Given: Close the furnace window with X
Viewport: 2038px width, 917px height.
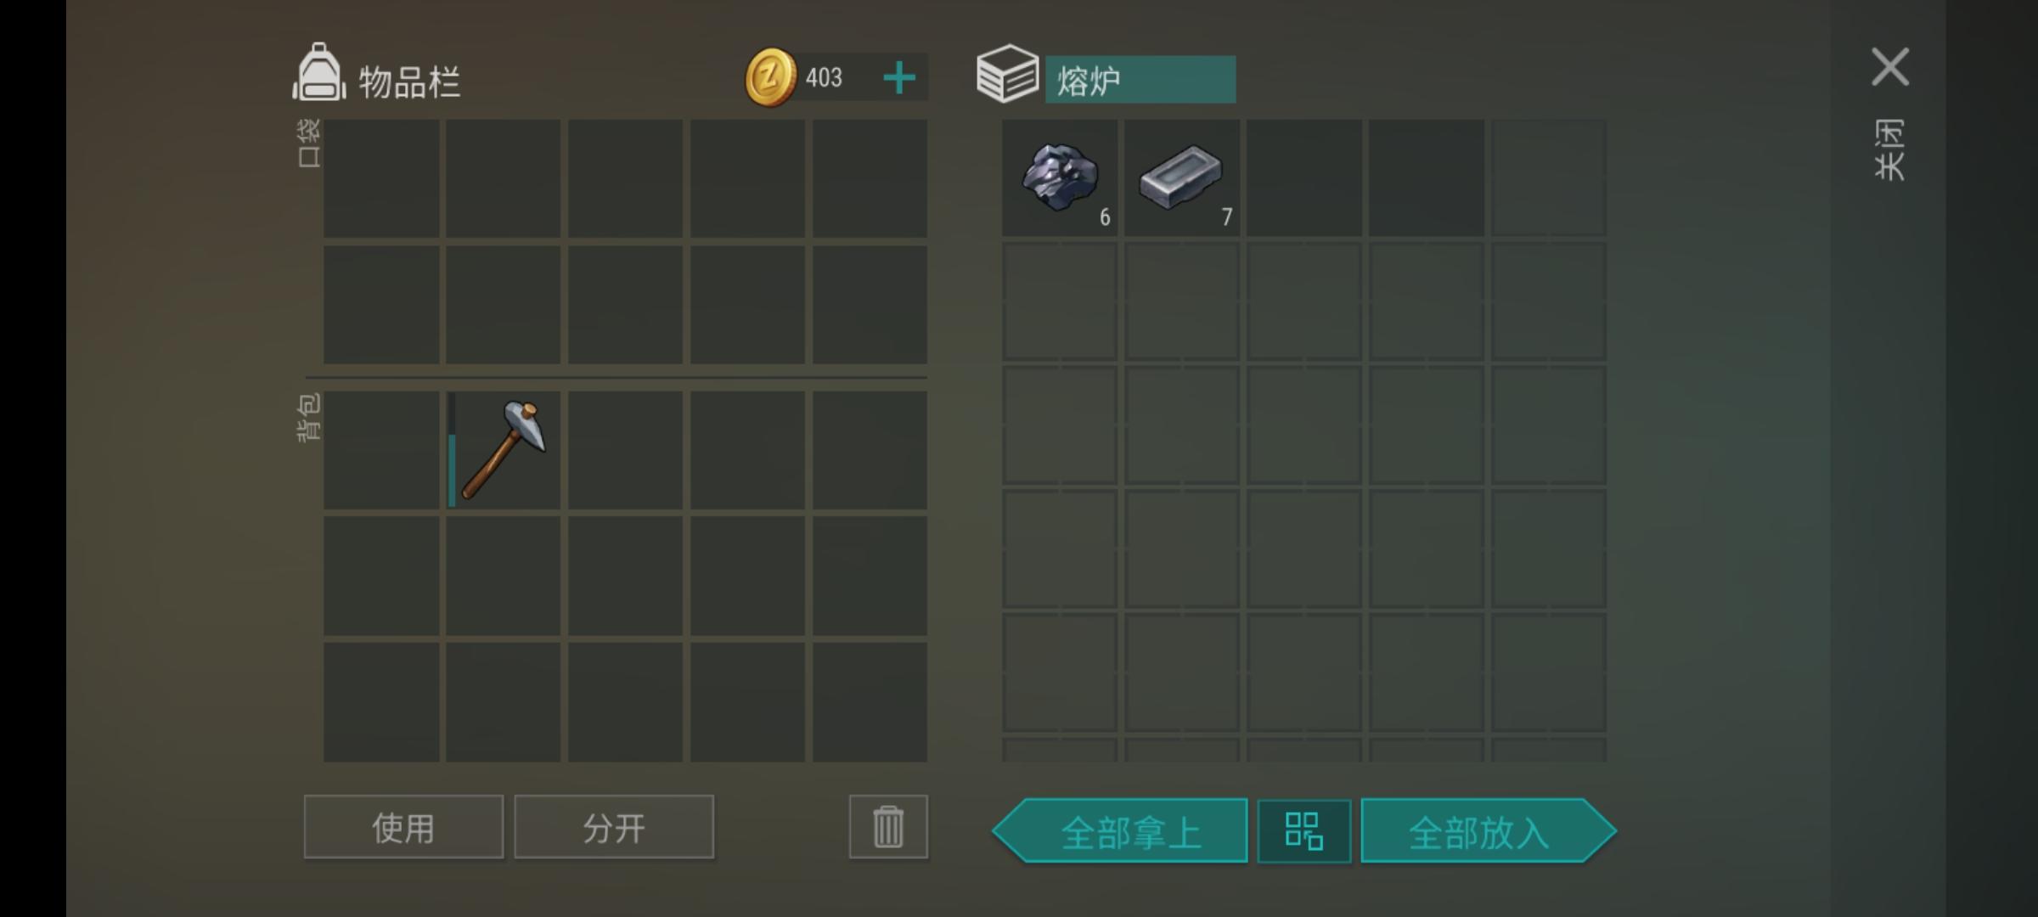Looking at the screenshot, I should coord(1890,67).
